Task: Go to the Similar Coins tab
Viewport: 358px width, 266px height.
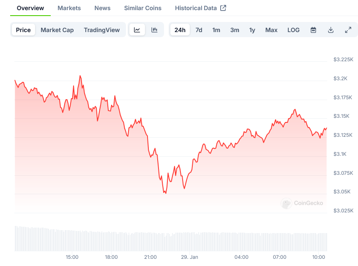Action: point(142,8)
